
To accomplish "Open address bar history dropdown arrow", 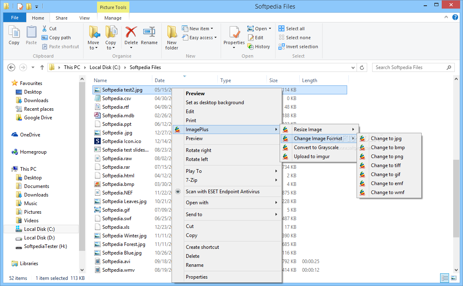I will pyautogui.click(x=353, y=67).
